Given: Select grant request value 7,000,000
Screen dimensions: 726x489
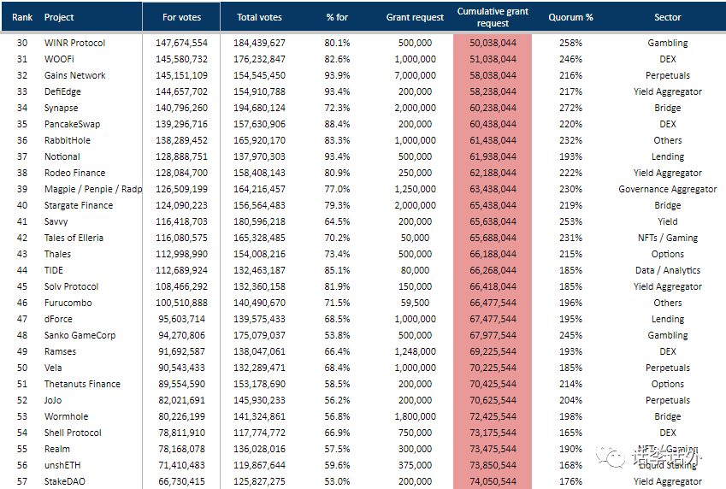Looking at the screenshot, I should click(415, 75).
